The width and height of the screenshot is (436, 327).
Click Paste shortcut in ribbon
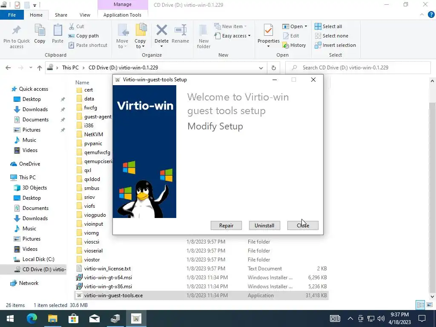point(88,45)
